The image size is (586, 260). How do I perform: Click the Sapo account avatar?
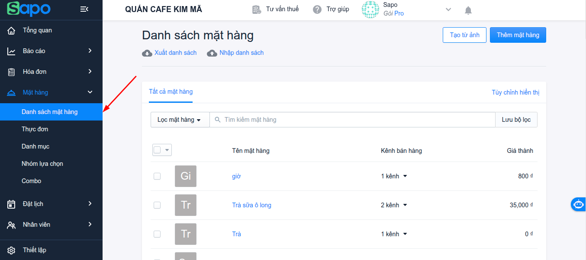click(370, 10)
